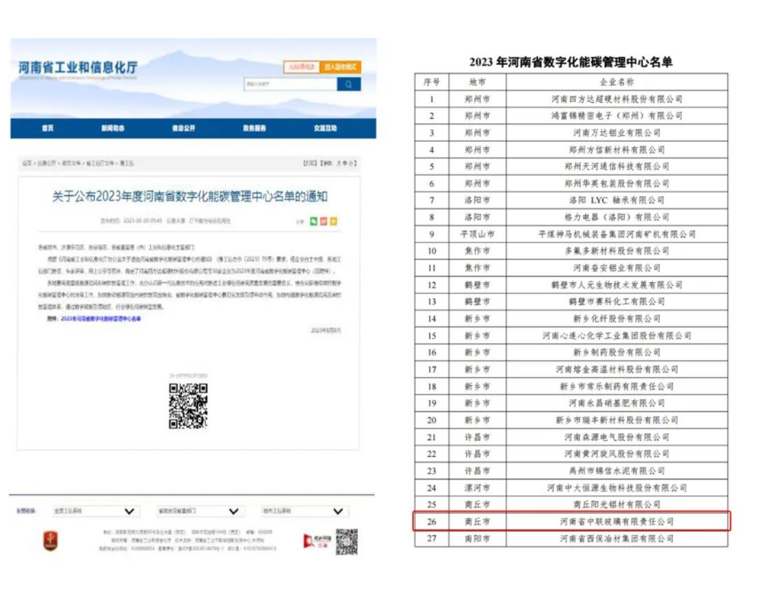
Task: Click the 漯河市 city cell in row 24
Action: pyautogui.click(x=477, y=487)
